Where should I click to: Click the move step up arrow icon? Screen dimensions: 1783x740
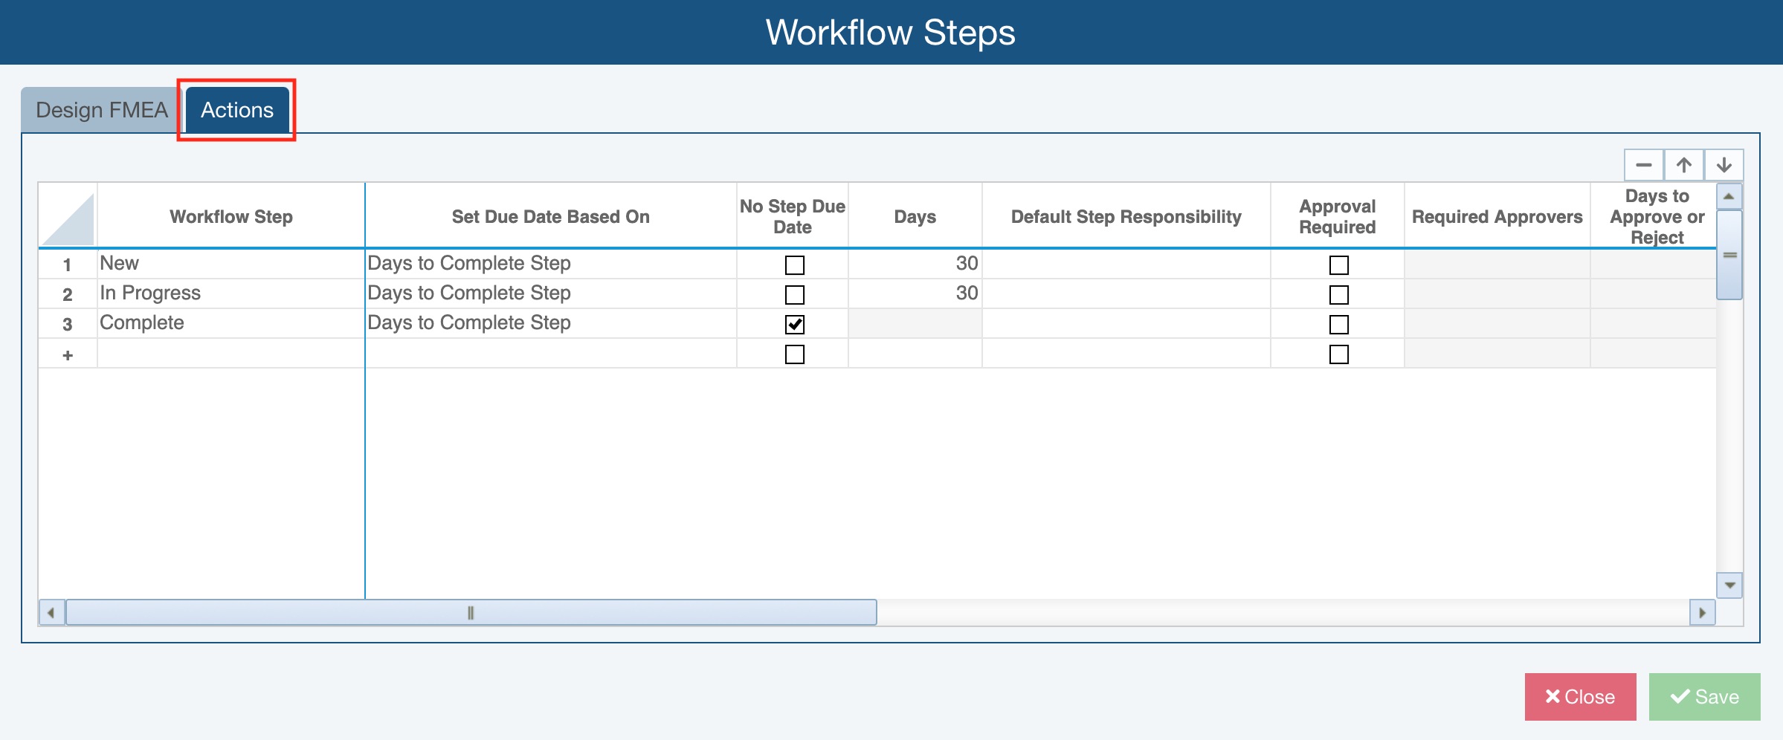1684,165
